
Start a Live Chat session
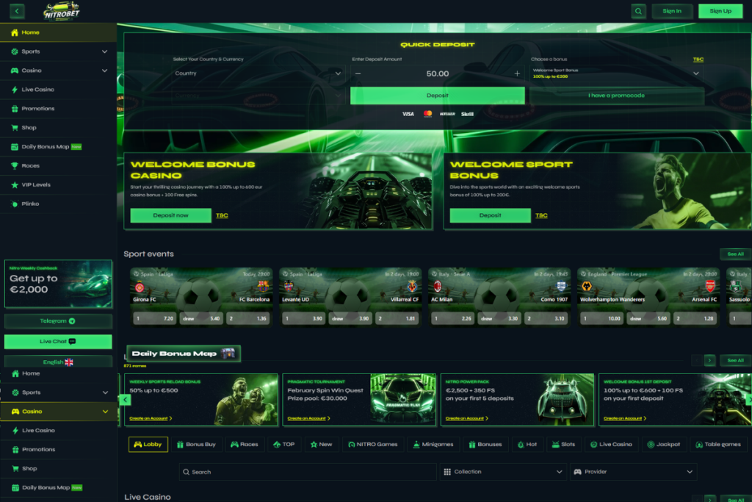(x=58, y=342)
